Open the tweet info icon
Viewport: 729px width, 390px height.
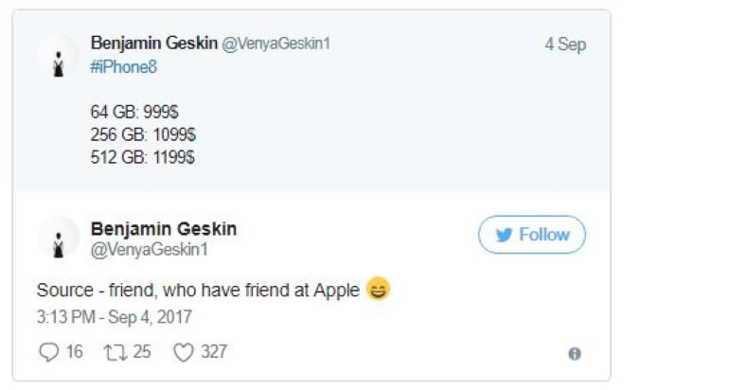click(574, 353)
